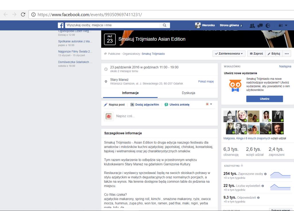Click Następna link in Wskazówki
This screenshot has height=211, width=294.
point(285,66)
